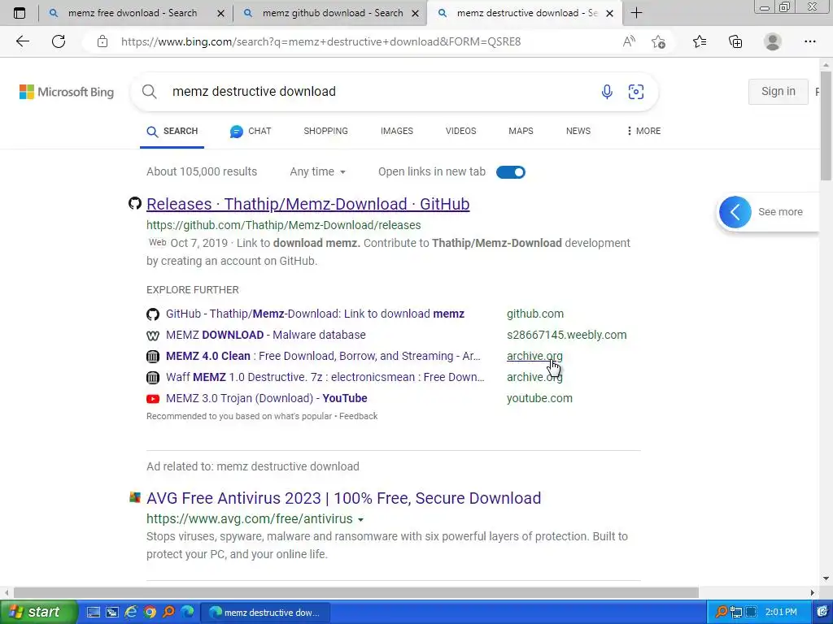The image size is (833, 624).
Task: Click the Show Desktop quick launch icon
Action: point(94,613)
